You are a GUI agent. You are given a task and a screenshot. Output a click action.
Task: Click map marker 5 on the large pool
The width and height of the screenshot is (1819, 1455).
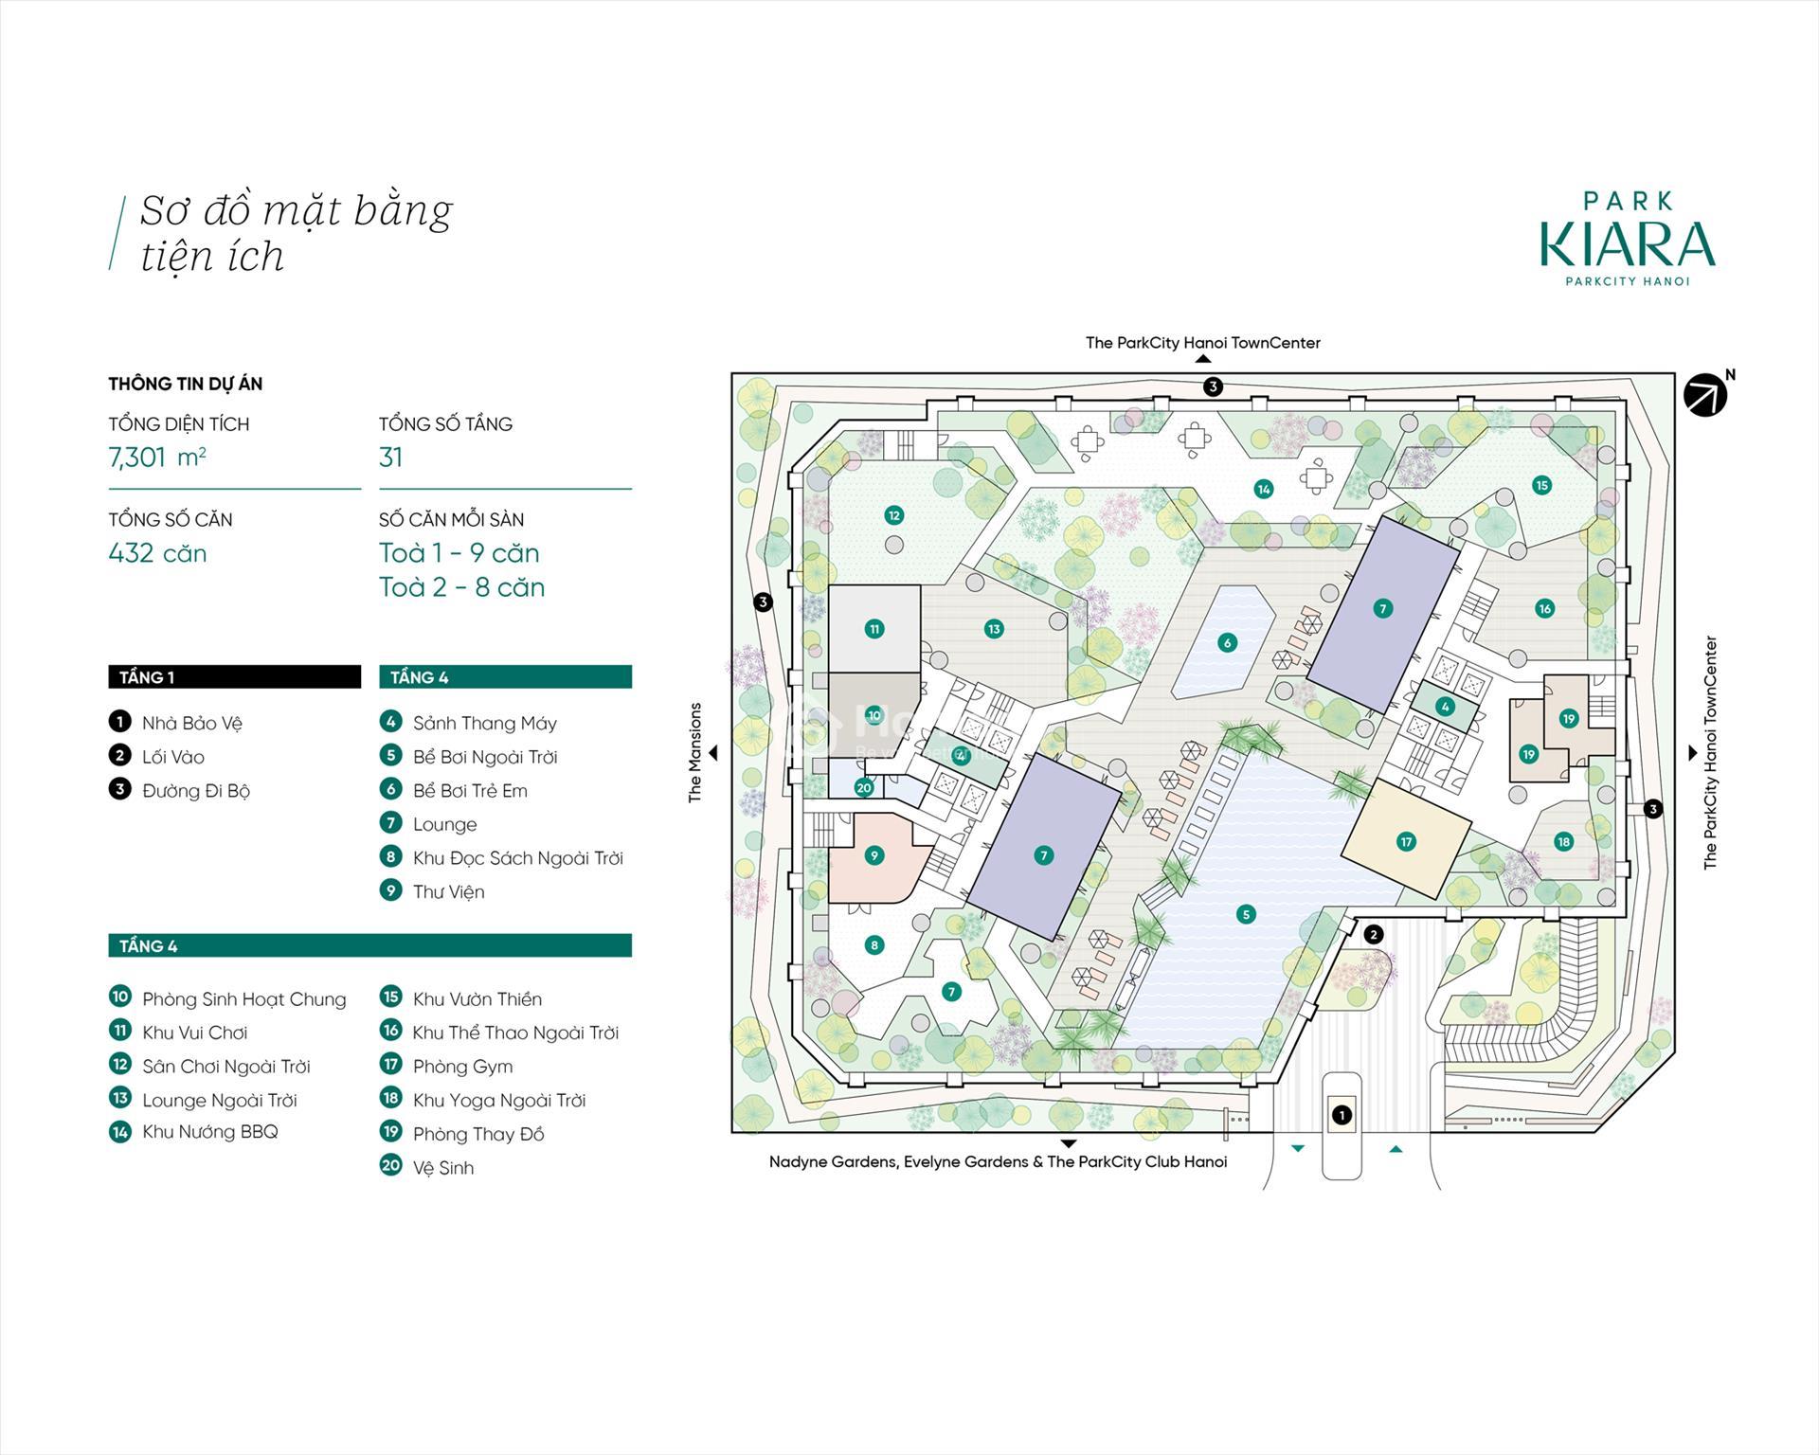pos(1246,914)
